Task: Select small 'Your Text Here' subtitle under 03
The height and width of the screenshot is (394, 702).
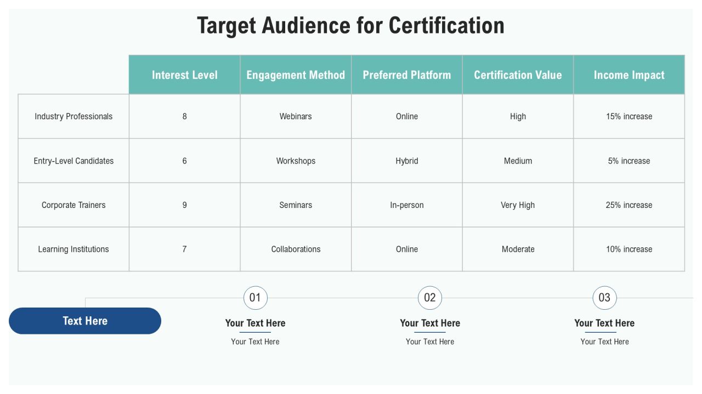Action: pyautogui.click(x=605, y=341)
